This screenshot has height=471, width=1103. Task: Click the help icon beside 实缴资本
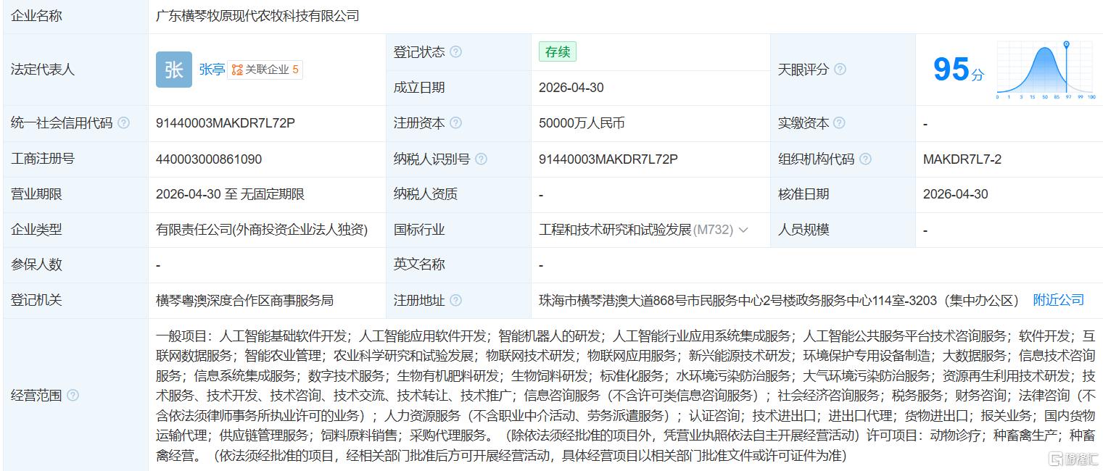coord(840,123)
